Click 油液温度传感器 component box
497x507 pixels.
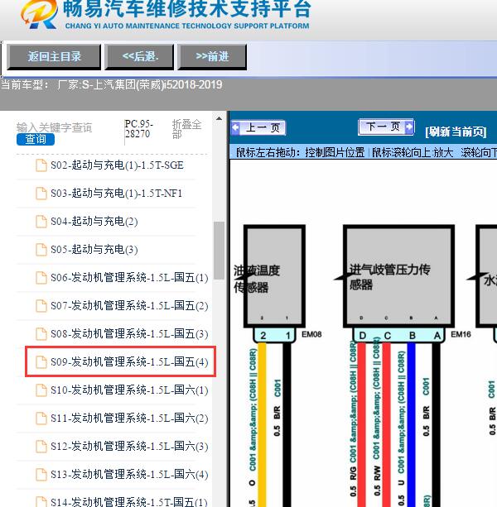pyautogui.click(x=274, y=276)
